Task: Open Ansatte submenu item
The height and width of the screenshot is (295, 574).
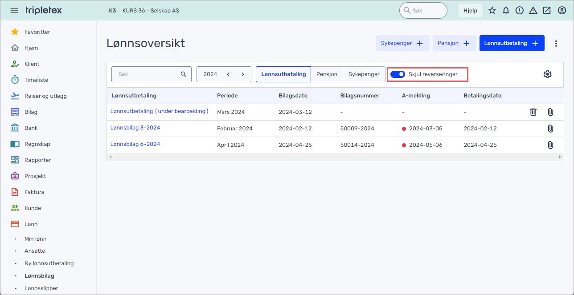Action: [x=35, y=251]
